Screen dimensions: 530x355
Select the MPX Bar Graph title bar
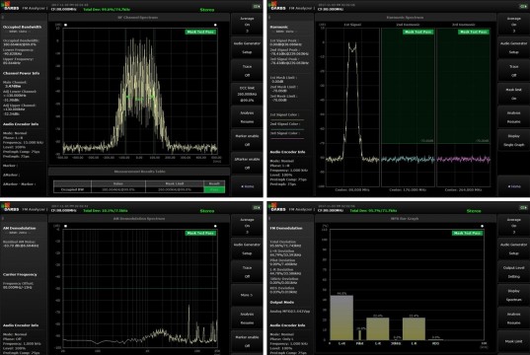[x=405, y=219]
